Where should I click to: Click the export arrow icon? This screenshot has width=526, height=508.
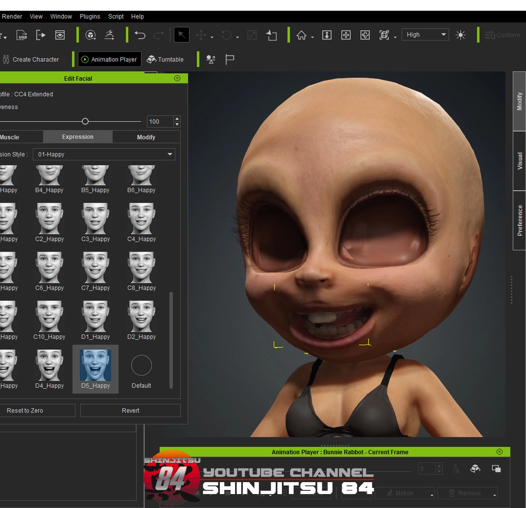[x=41, y=35]
